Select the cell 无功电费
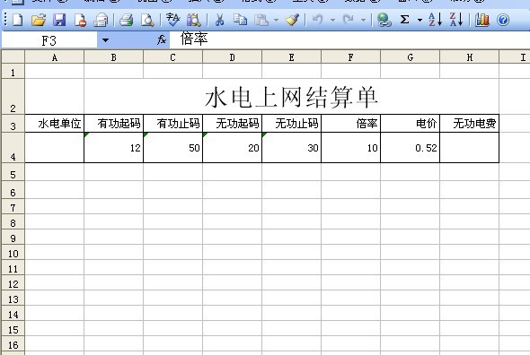Screen dimensions: 530x355 coord(470,124)
